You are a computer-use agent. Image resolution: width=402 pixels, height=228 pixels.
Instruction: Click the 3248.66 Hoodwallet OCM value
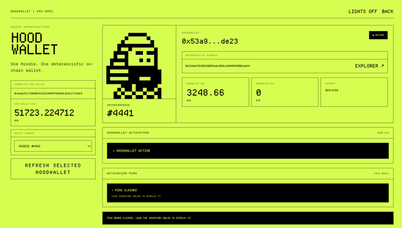point(205,93)
